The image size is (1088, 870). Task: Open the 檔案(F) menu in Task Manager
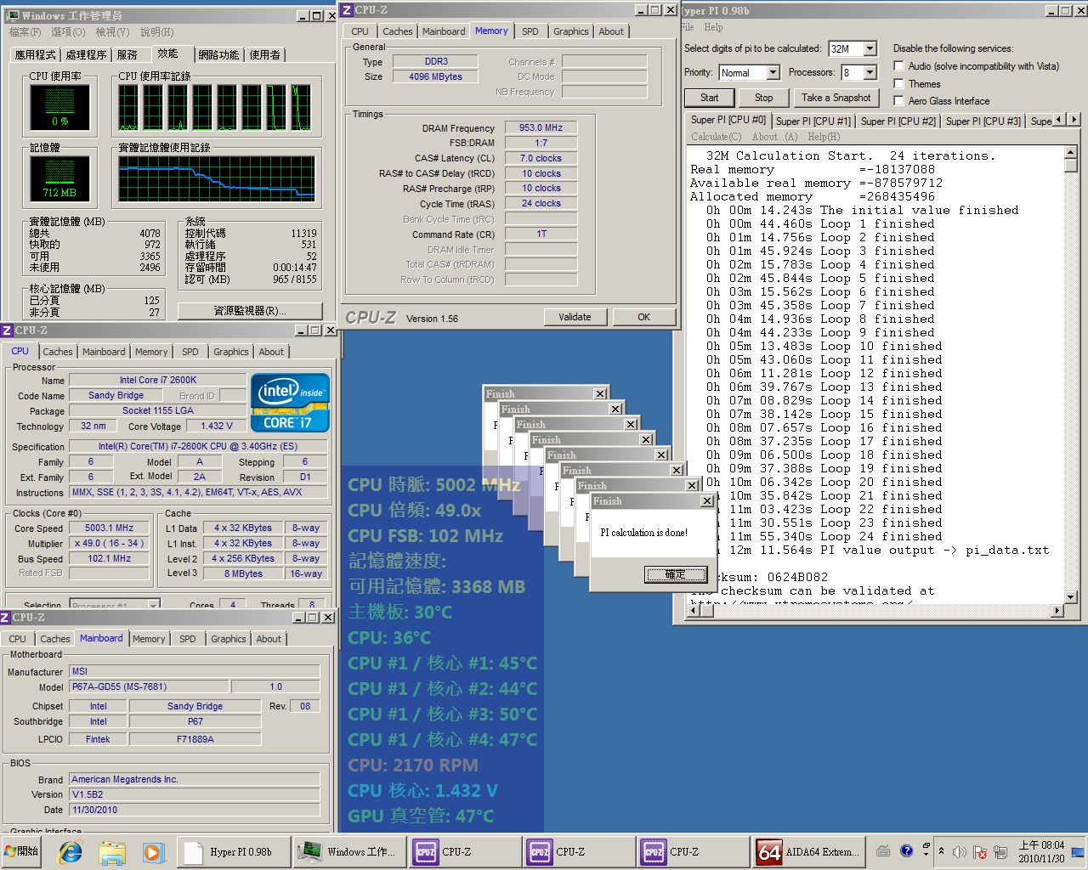[x=25, y=32]
